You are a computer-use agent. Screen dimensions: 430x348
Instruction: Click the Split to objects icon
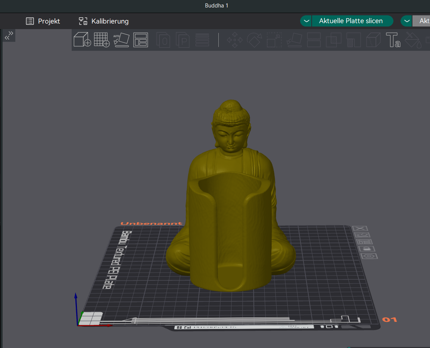pos(163,40)
